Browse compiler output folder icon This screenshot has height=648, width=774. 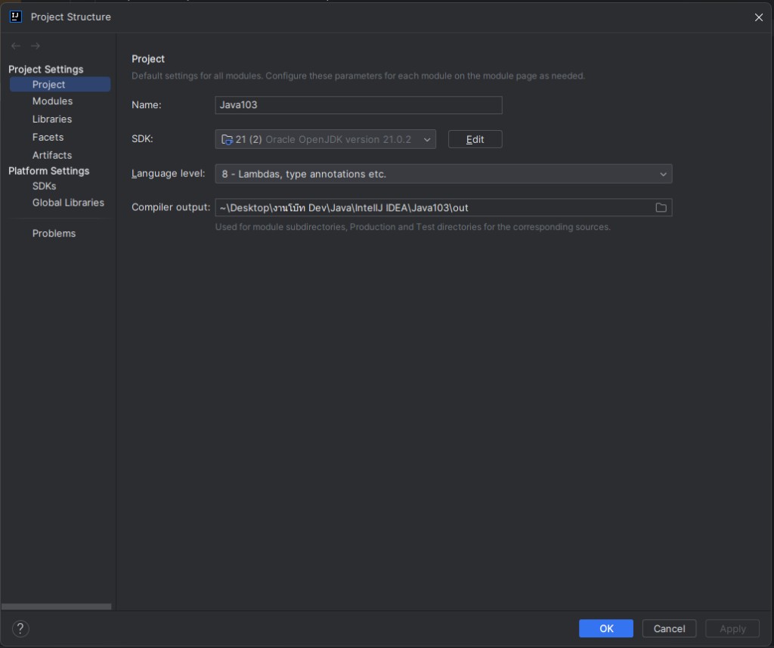click(x=661, y=208)
